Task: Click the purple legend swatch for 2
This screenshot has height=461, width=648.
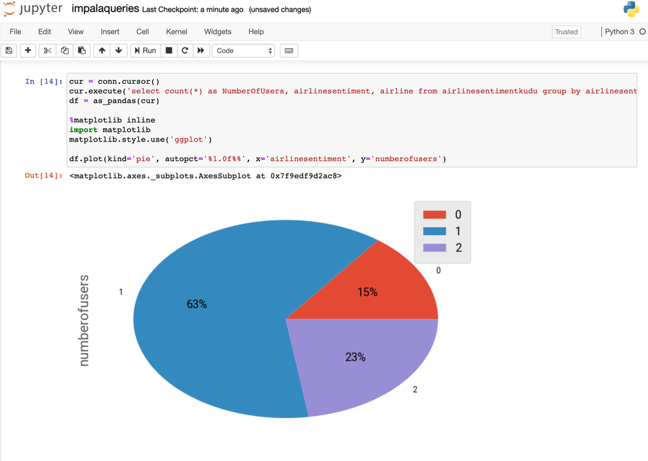Action: pyautogui.click(x=435, y=247)
